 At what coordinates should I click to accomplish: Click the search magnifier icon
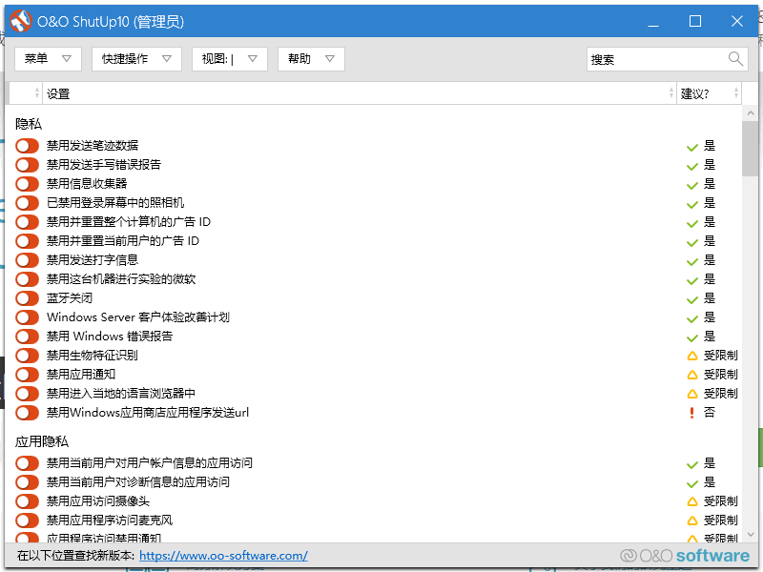click(735, 59)
